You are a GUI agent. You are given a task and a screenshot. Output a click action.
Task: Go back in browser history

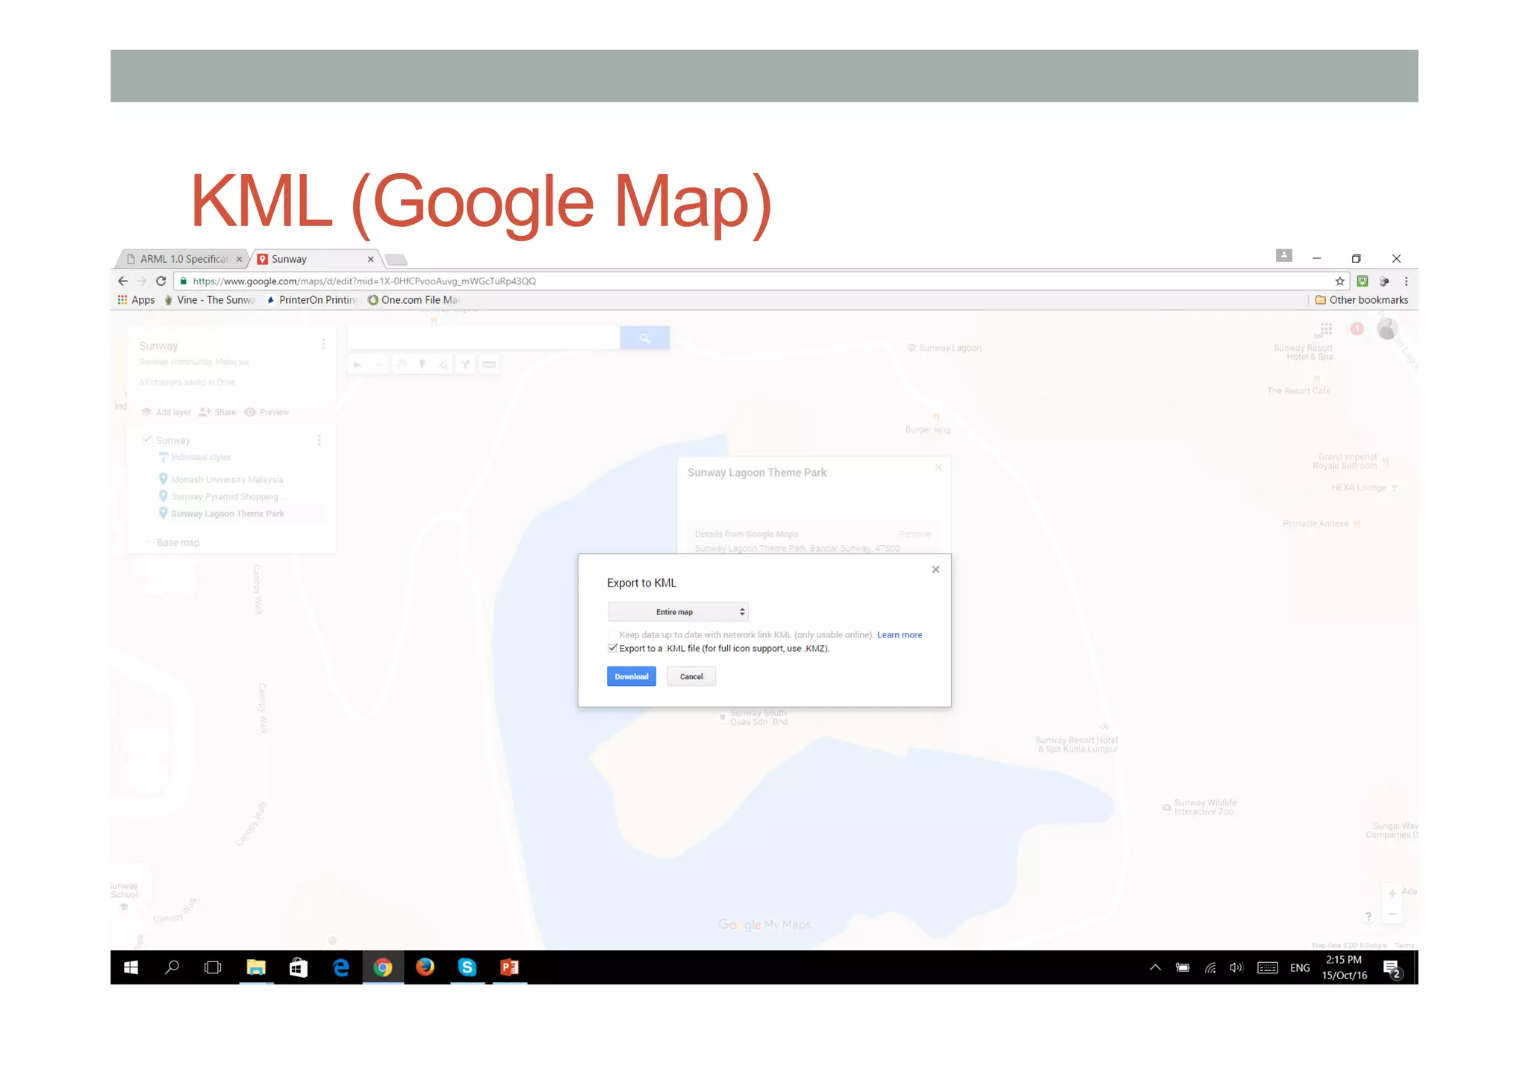[123, 281]
